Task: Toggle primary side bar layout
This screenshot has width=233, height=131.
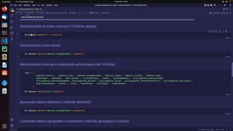Action: tap(205, 5)
